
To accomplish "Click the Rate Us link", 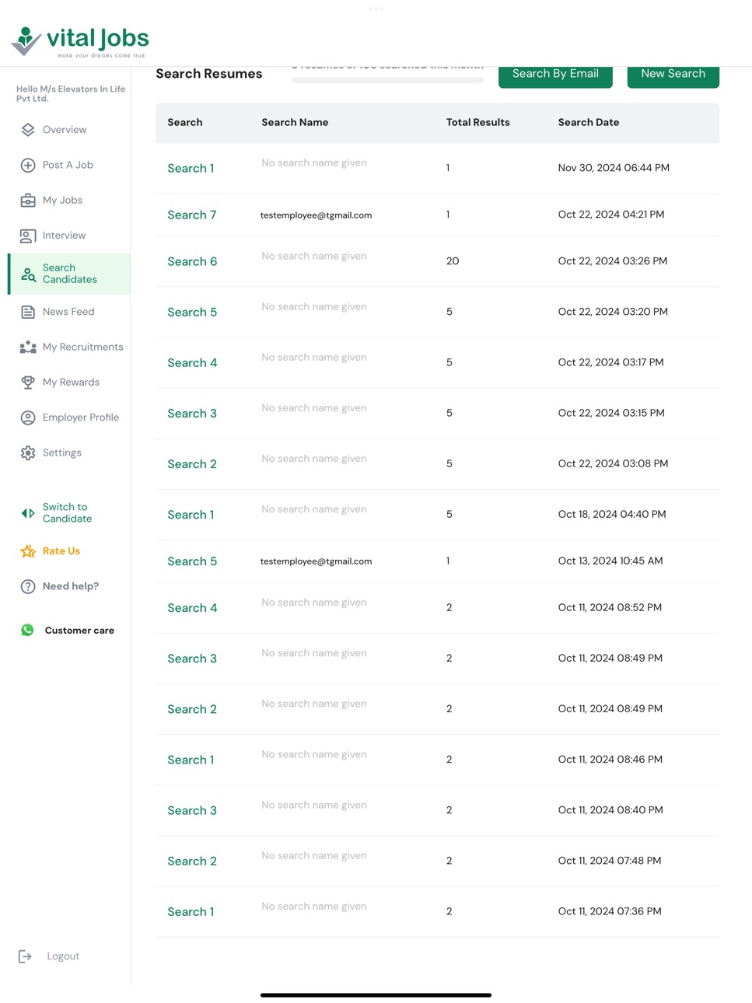I will pyautogui.click(x=61, y=551).
